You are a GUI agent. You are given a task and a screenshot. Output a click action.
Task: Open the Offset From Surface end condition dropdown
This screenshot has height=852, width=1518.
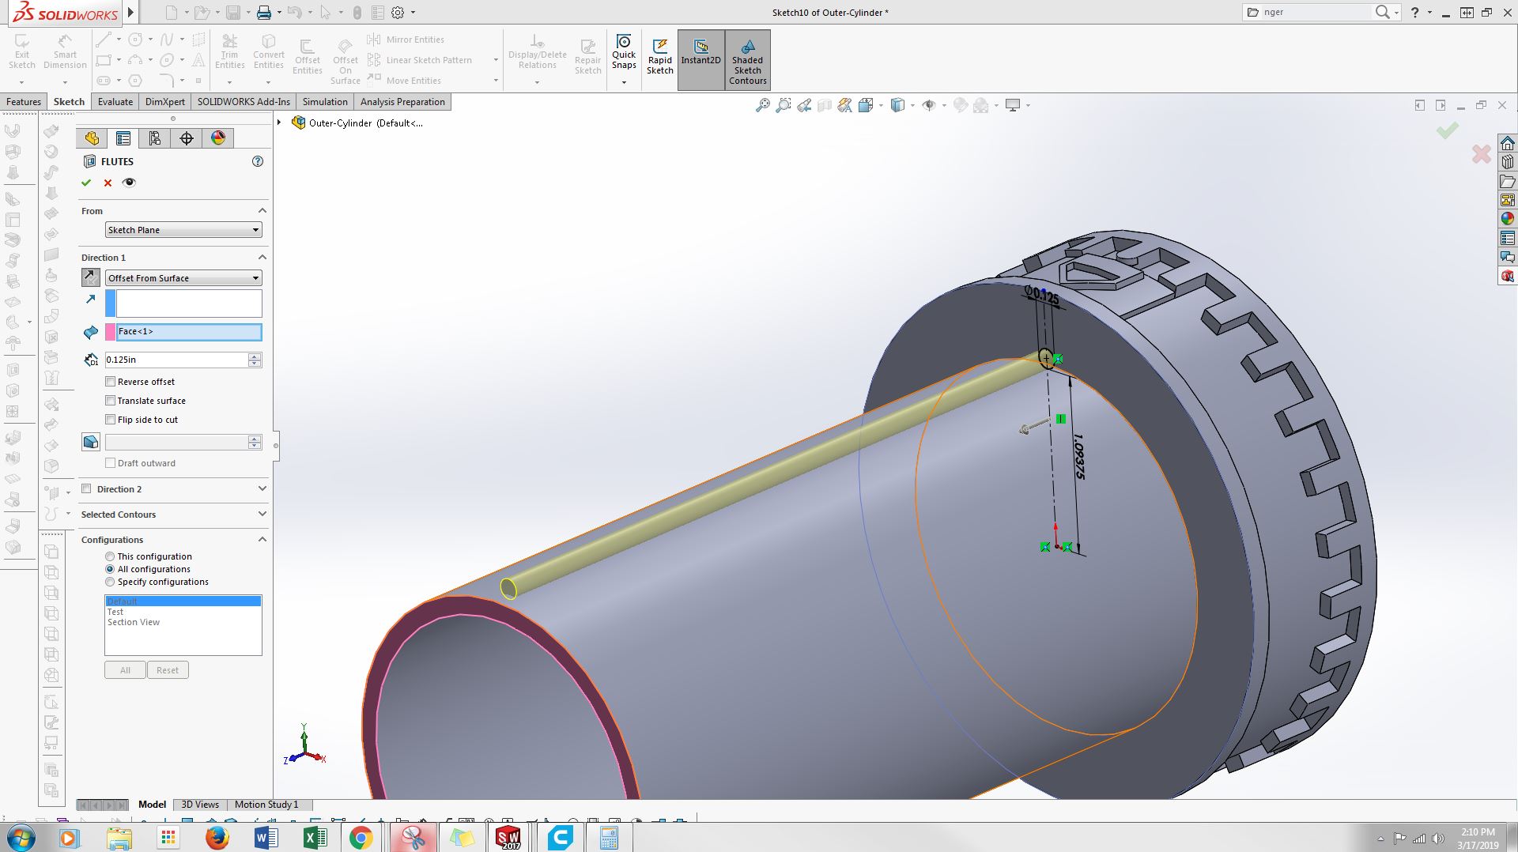coord(183,278)
